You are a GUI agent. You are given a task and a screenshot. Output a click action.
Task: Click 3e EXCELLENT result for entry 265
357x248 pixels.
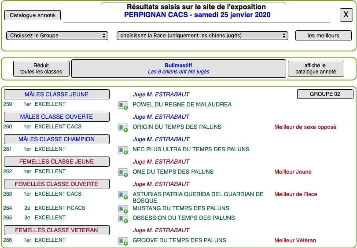click(x=45, y=218)
